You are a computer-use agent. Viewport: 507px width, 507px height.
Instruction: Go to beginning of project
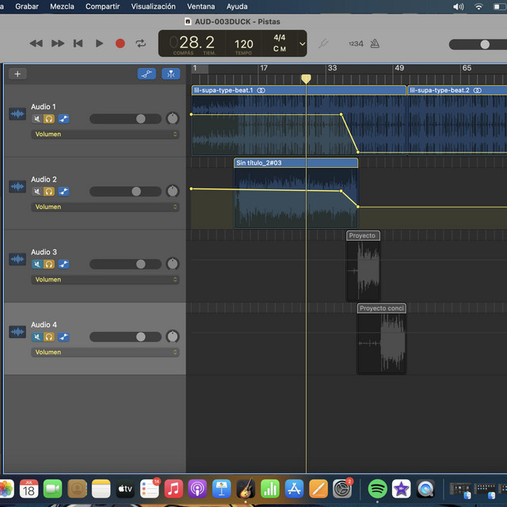(78, 44)
